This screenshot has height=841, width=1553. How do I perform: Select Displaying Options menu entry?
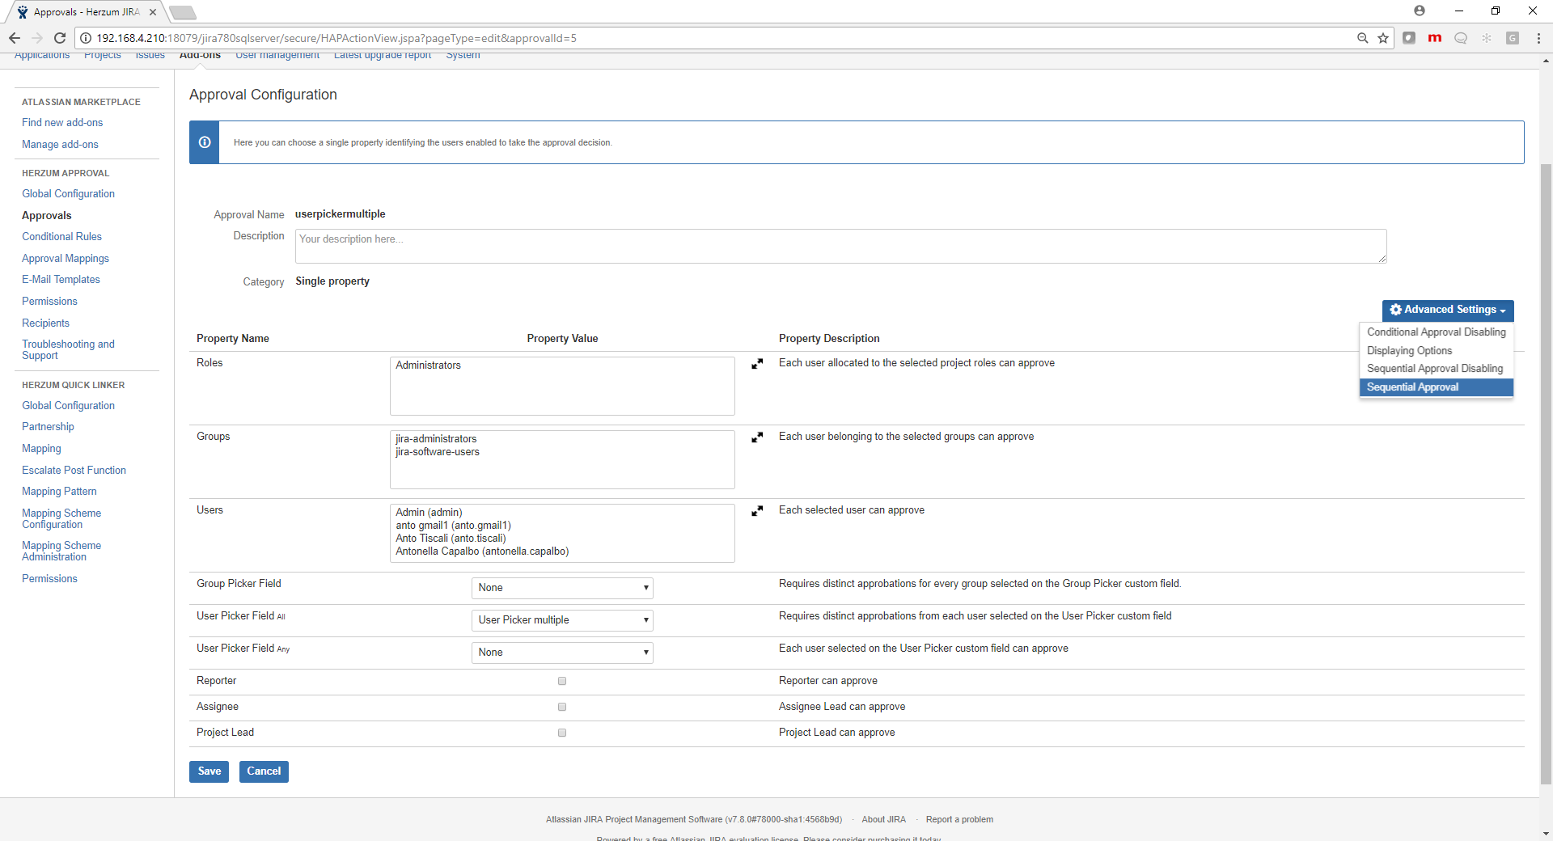click(x=1437, y=351)
